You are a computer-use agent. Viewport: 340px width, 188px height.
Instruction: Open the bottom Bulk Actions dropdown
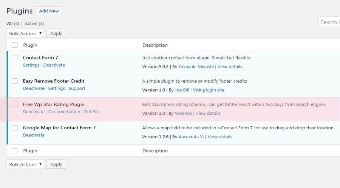25,164
